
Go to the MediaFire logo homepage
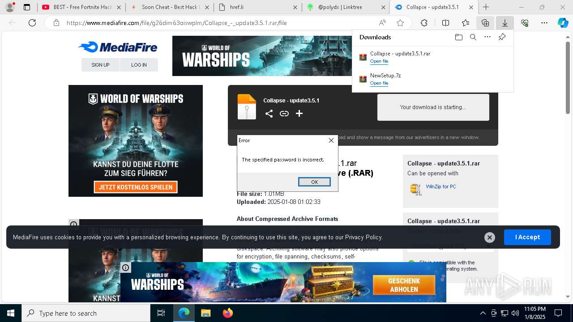(x=118, y=47)
